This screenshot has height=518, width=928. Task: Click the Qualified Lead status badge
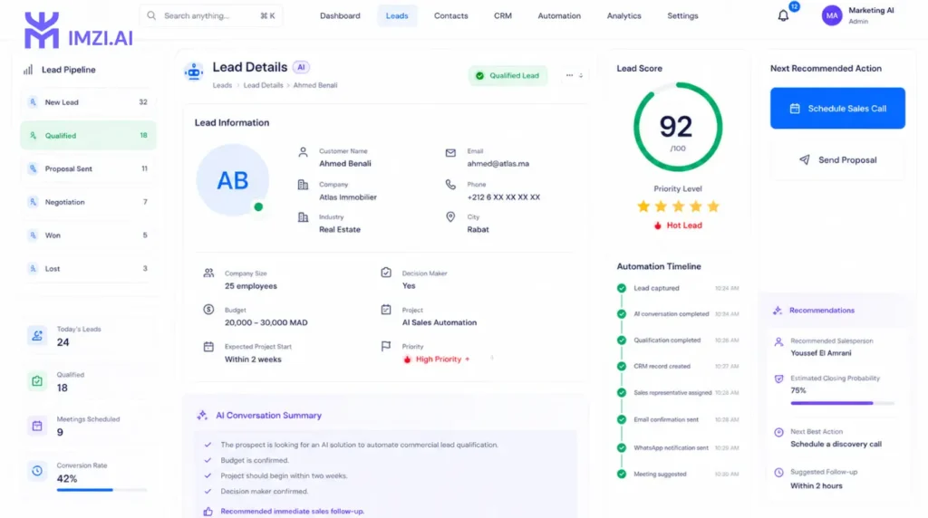pos(507,76)
